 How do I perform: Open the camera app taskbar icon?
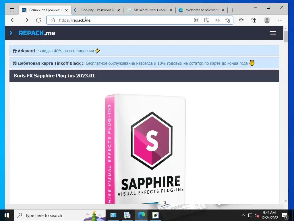(155, 215)
